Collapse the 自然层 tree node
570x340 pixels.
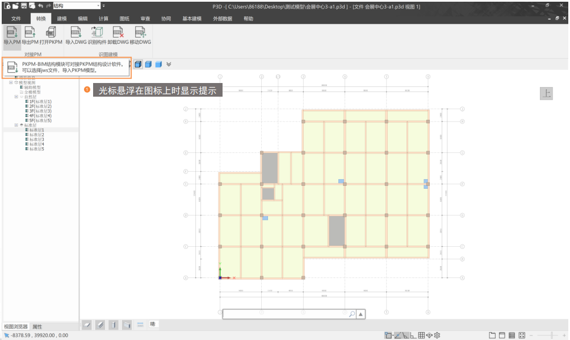coord(16,97)
